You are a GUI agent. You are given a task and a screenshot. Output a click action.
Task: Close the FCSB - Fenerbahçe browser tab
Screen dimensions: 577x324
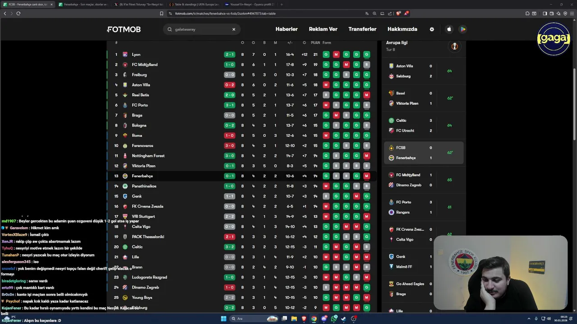click(51, 4)
